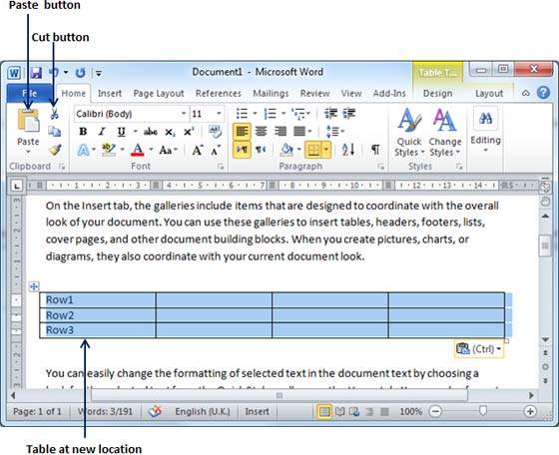Open the font name dropdown
Screen dimensions: 559x455
[184, 114]
